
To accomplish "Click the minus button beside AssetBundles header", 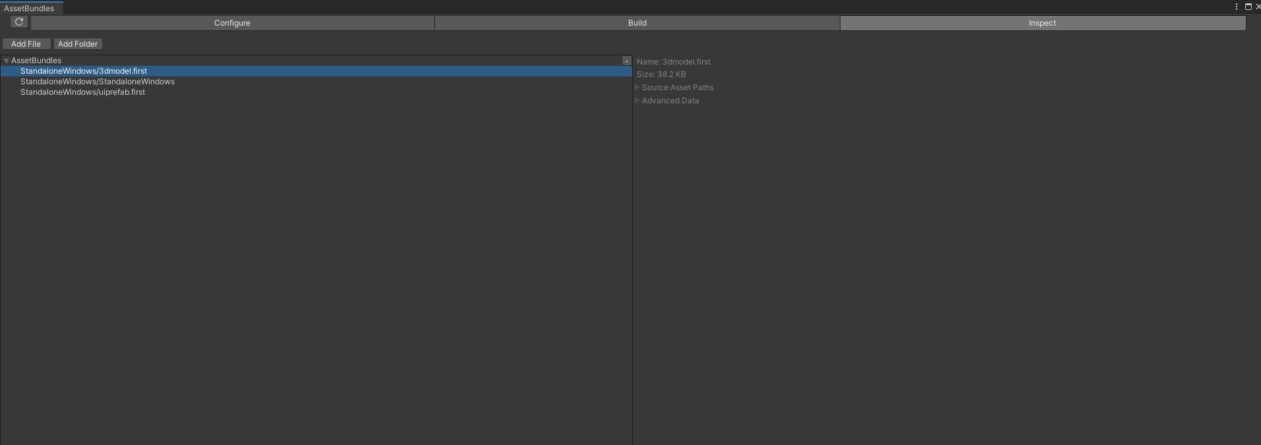I will pyautogui.click(x=626, y=61).
